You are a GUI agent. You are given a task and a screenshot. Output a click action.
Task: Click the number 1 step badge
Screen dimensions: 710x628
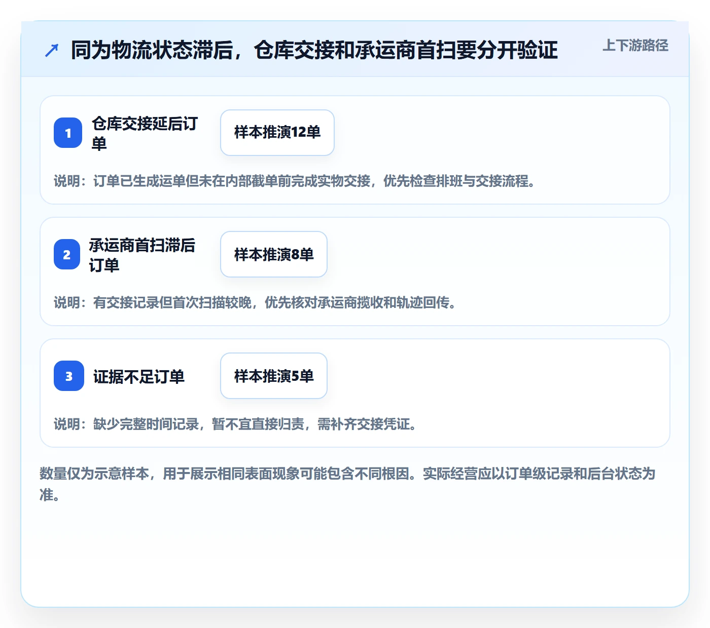coord(68,133)
